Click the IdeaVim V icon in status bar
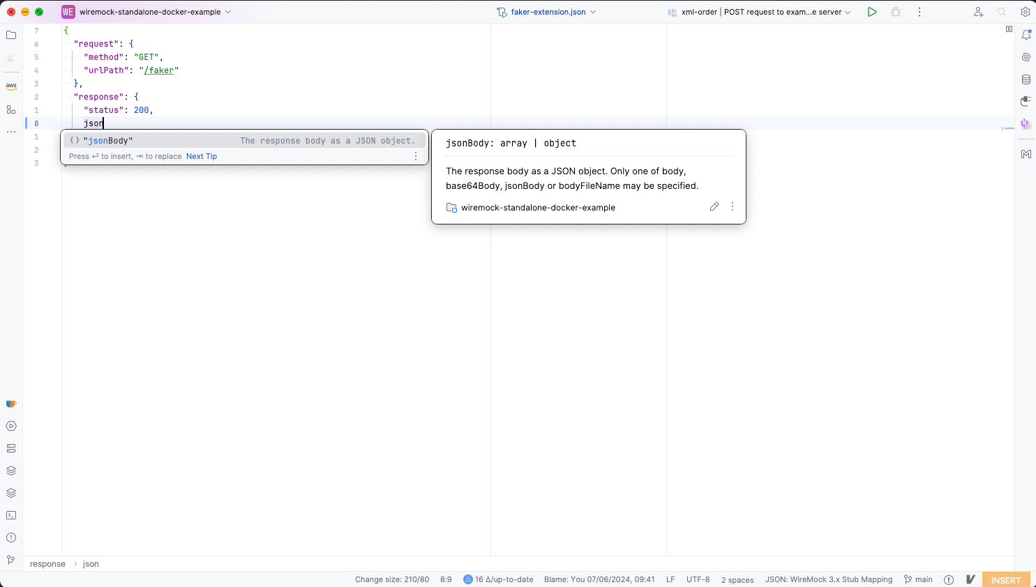This screenshot has width=1036, height=587. (970, 579)
